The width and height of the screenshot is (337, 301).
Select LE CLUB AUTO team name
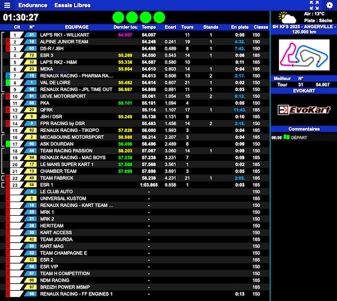click(56, 192)
